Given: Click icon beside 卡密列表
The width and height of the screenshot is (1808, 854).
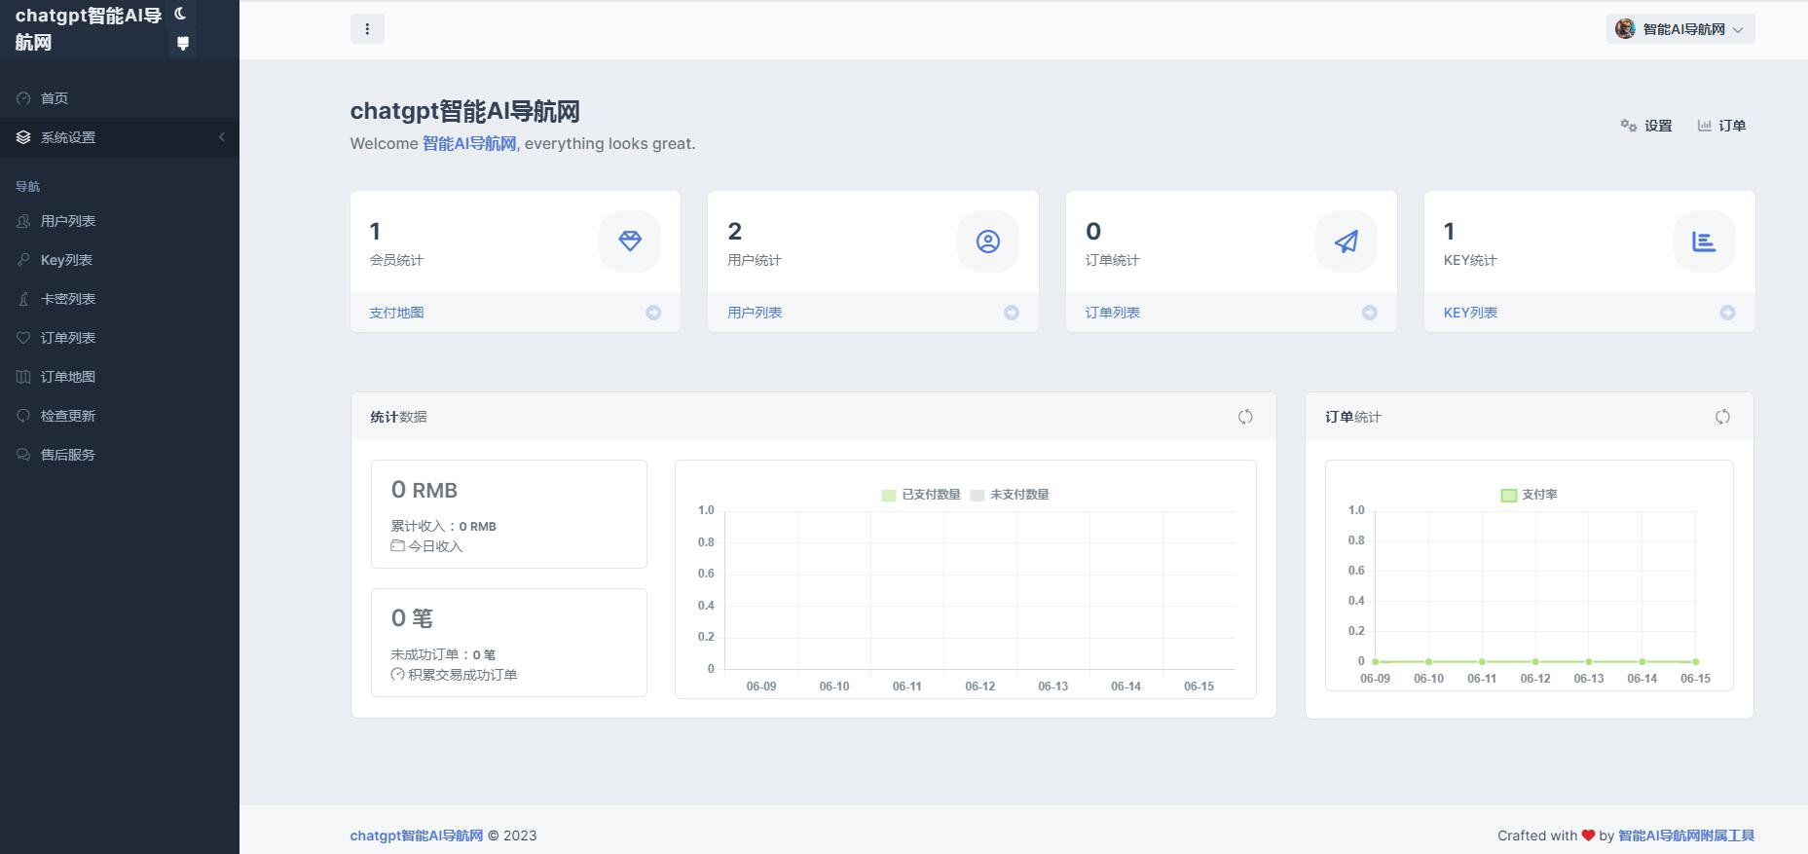Looking at the screenshot, I should (23, 299).
